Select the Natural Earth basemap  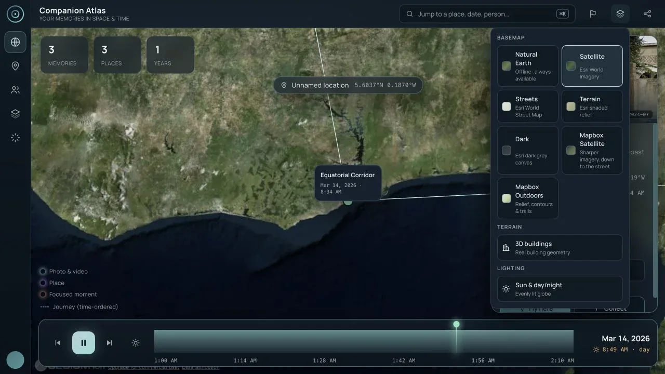point(528,66)
